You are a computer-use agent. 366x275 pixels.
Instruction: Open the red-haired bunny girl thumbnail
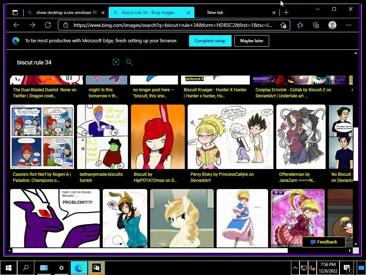[158, 137]
